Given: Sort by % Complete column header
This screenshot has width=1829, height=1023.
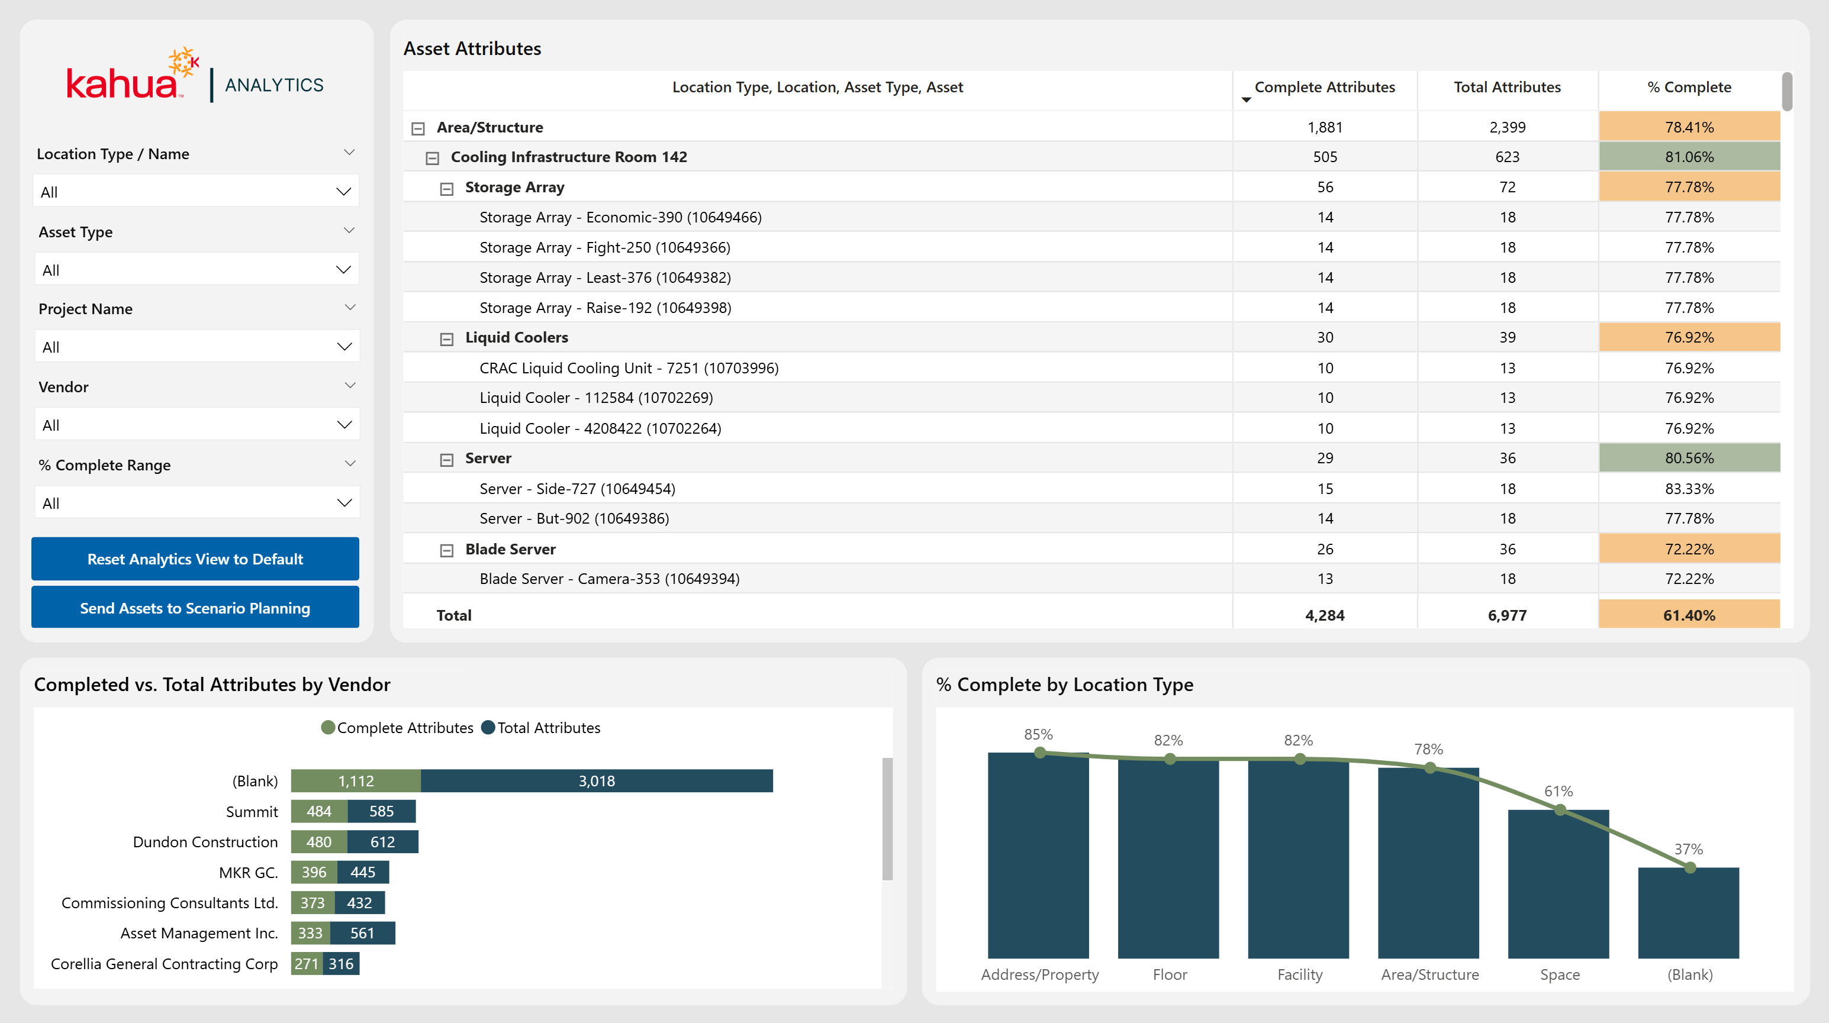Looking at the screenshot, I should coord(1688,88).
